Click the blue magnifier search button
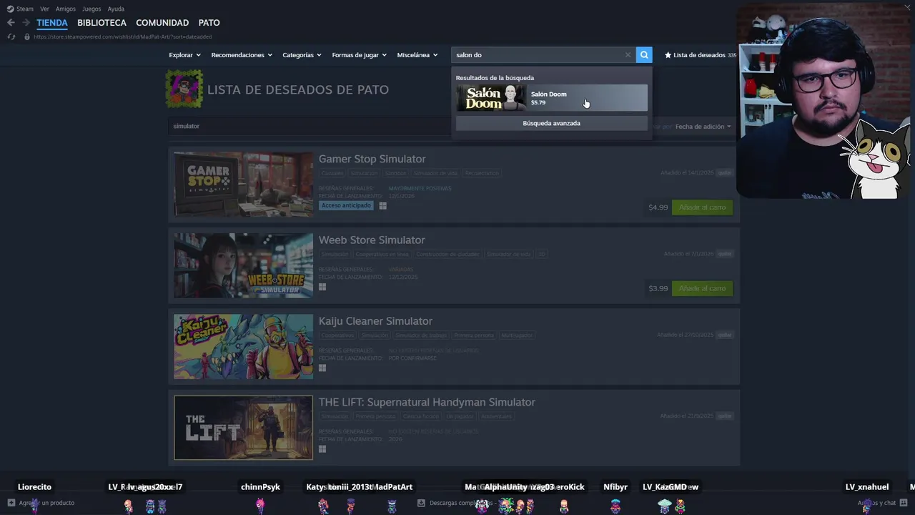Viewport: 915px width, 515px height. [x=644, y=55]
